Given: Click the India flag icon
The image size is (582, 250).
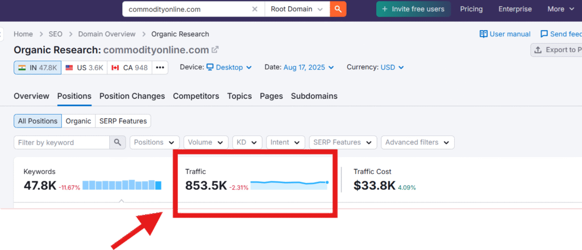Looking at the screenshot, I should click(x=22, y=68).
